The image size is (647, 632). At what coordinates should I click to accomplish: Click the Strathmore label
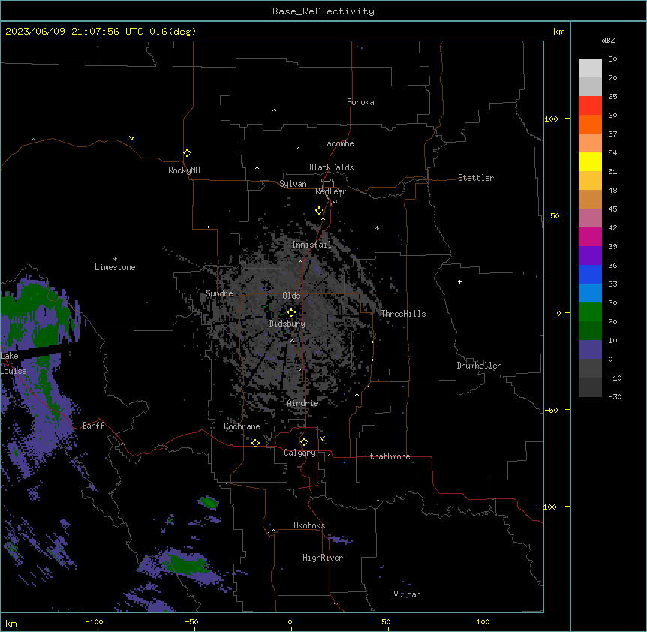point(387,456)
